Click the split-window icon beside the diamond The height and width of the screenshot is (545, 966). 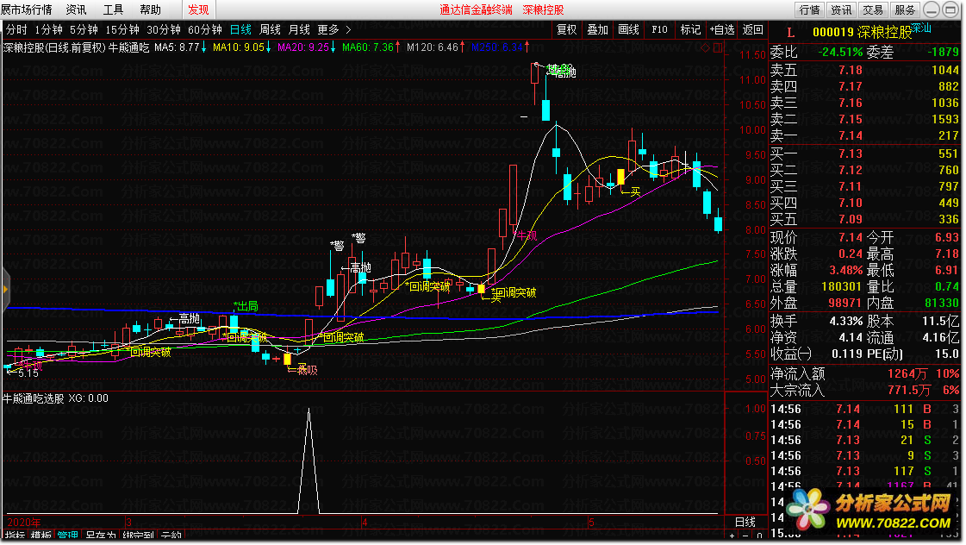(x=718, y=48)
